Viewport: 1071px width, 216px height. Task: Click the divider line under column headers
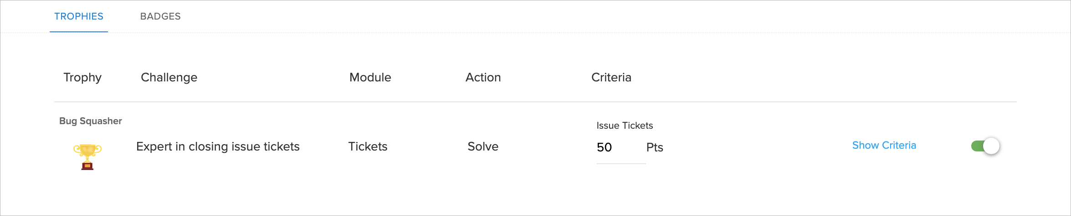pos(535,102)
